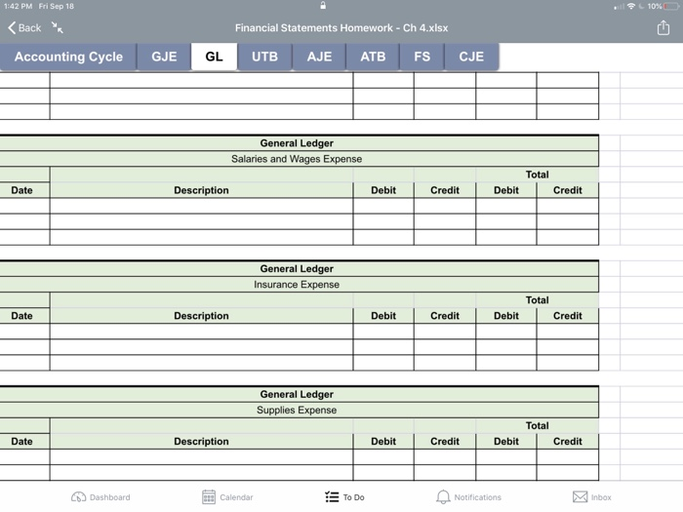Image resolution: width=683 pixels, height=512 pixels.
Task: Select Description header in Insurance Expense ledger
Action: click(201, 316)
